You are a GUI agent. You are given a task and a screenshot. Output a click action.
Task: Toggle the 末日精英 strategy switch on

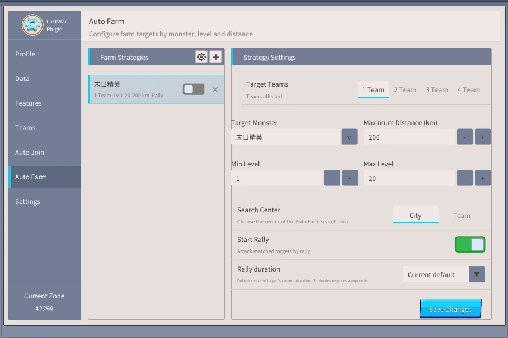click(x=194, y=89)
